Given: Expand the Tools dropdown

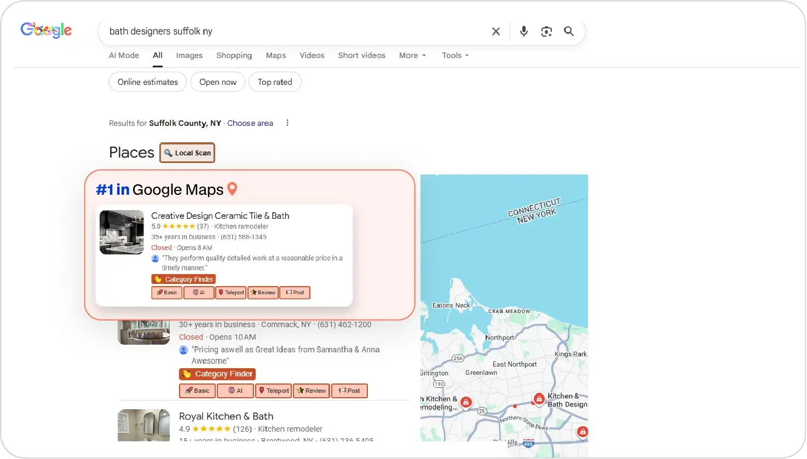Looking at the screenshot, I should 455,55.
